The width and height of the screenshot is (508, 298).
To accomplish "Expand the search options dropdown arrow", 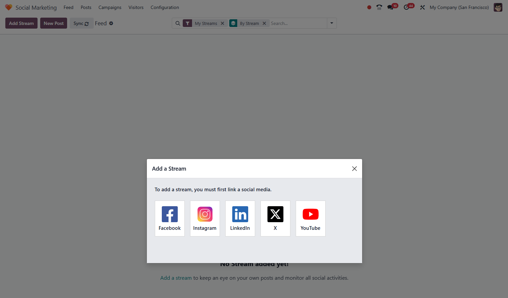I will [332, 23].
